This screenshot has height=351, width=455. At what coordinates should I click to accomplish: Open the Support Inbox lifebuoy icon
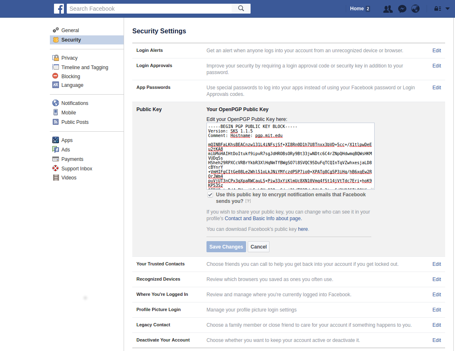(56, 168)
